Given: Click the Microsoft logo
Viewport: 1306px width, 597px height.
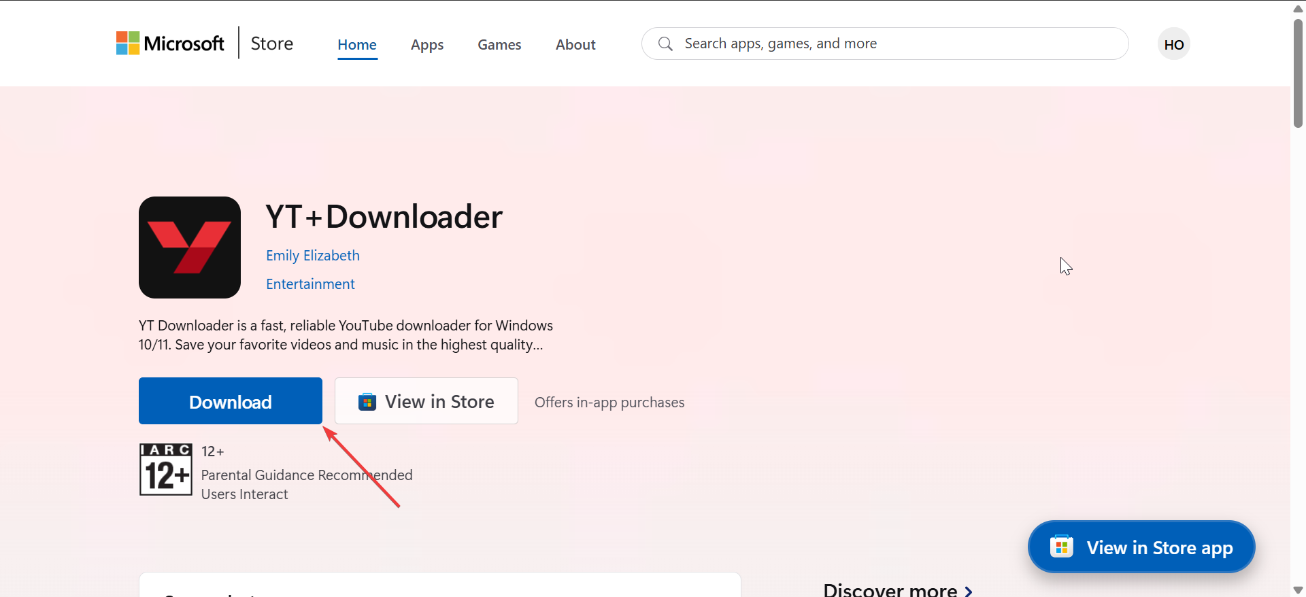Looking at the screenshot, I should coord(170,44).
